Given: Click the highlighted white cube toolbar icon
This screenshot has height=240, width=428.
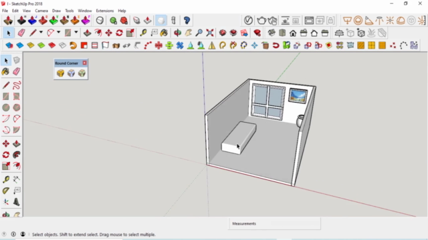Looking at the screenshot, I should pyautogui.click(x=160, y=21).
